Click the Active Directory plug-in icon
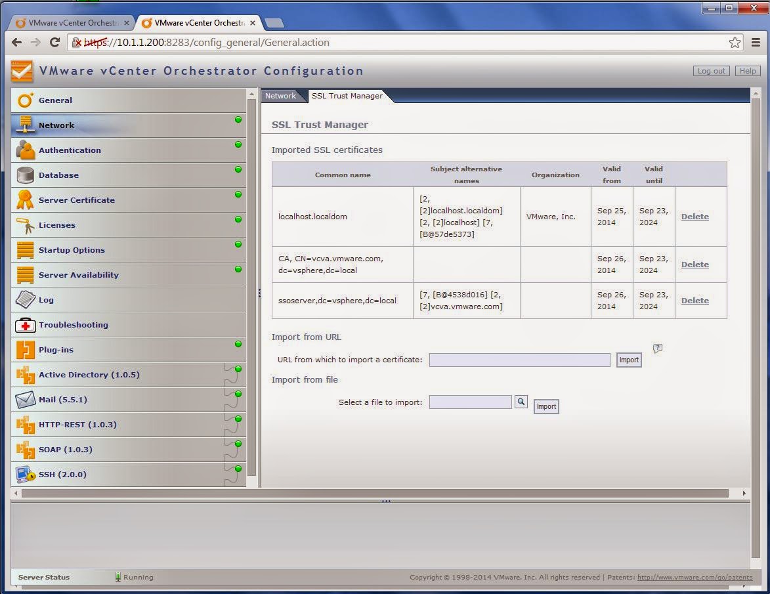Viewport: 770px width, 594px height. [25, 375]
